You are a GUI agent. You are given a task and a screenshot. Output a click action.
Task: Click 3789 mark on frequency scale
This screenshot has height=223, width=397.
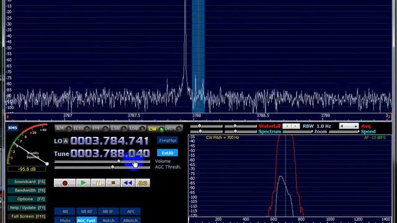pyautogui.click(x=326, y=116)
